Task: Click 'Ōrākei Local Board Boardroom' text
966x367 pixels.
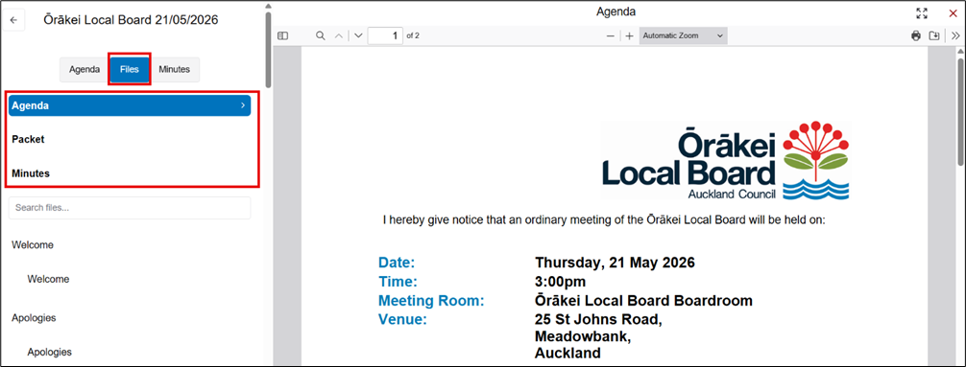Action: [643, 301]
